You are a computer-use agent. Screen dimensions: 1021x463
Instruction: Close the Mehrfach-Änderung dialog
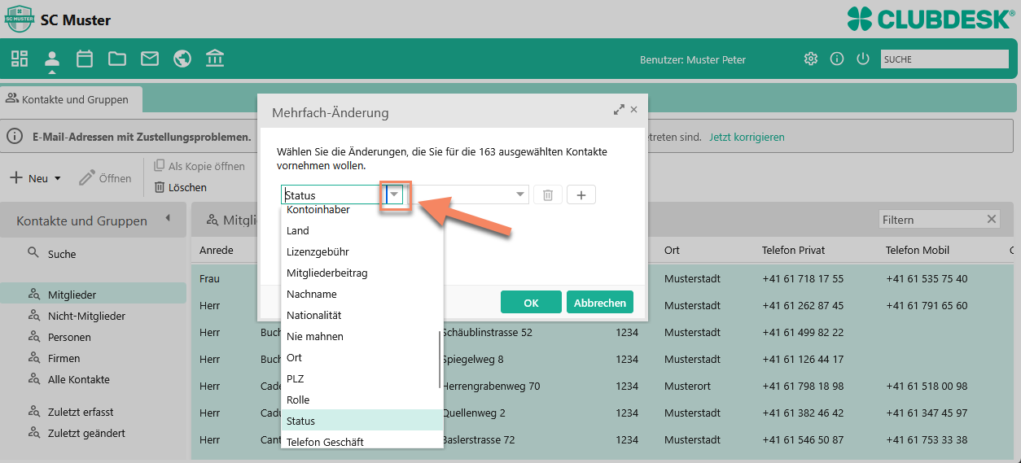[x=633, y=109]
